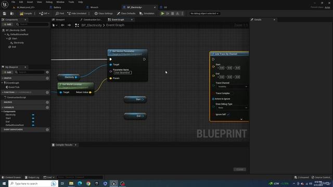This screenshot has height=187, width=333.
Task: Add new variable with Variables plus icon
Action: [x=47, y=108]
